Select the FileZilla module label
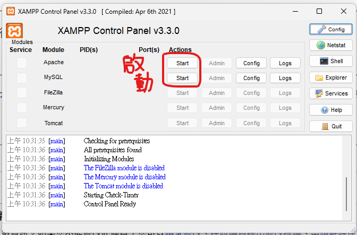 click(53, 92)
